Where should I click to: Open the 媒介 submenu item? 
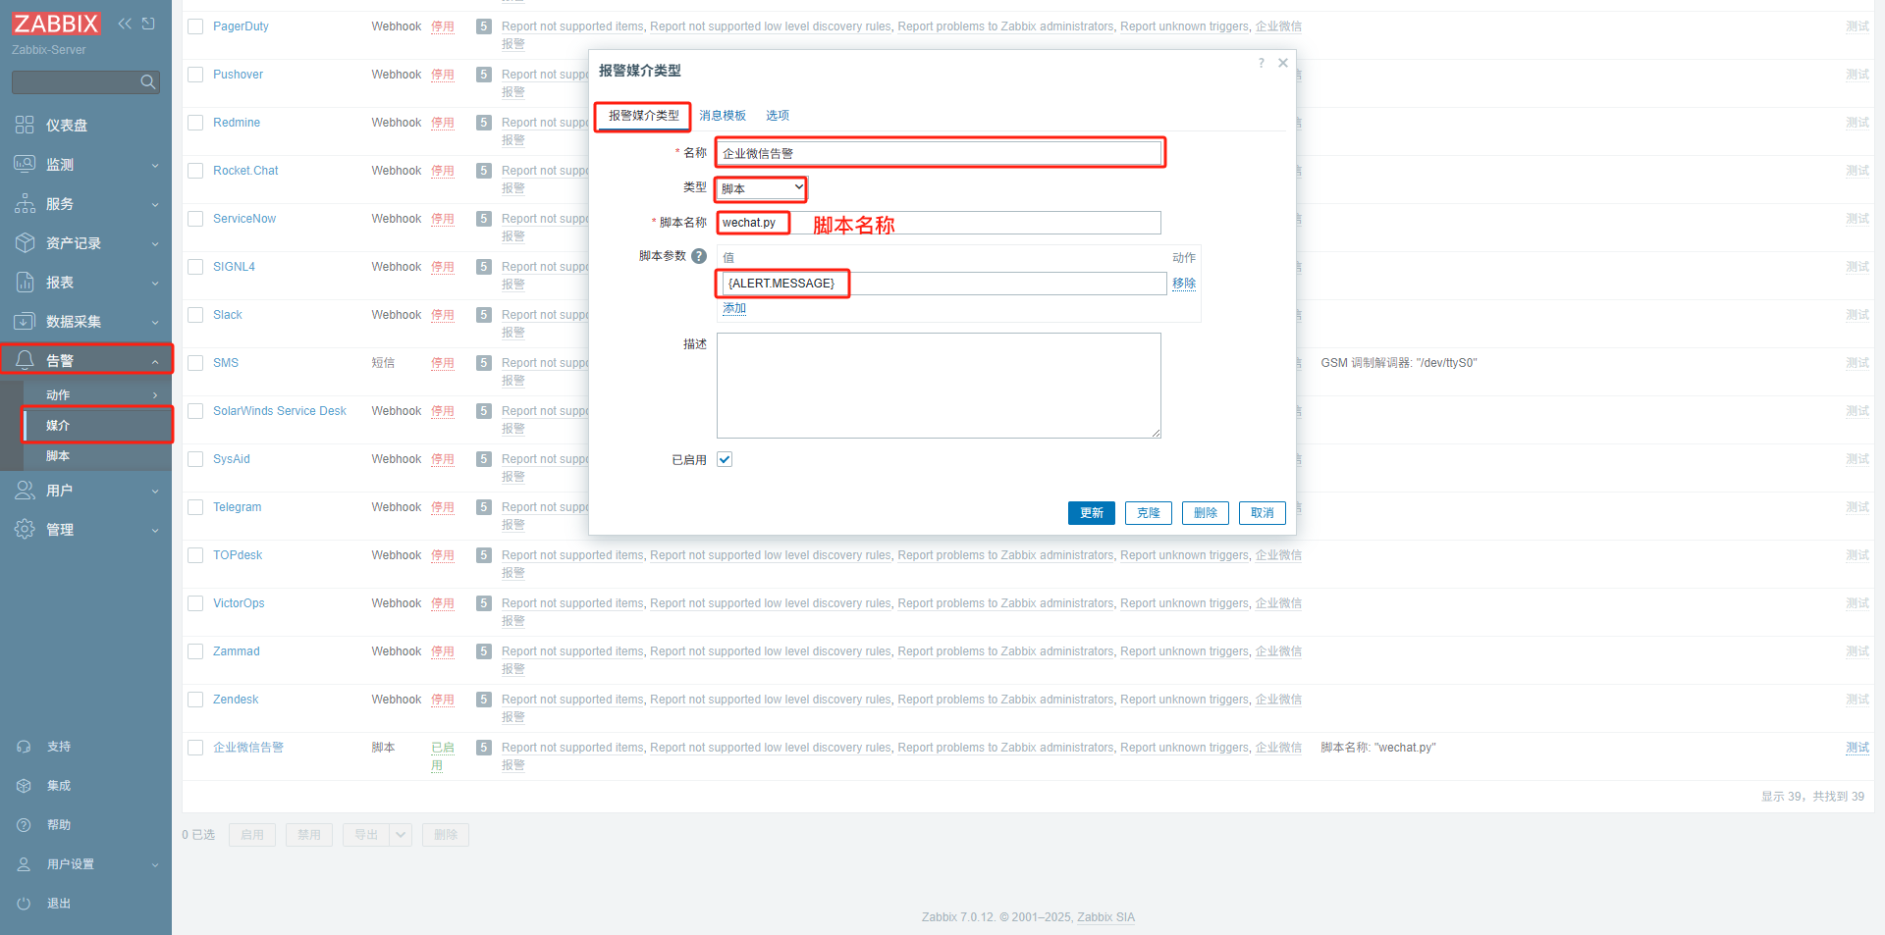96,425
